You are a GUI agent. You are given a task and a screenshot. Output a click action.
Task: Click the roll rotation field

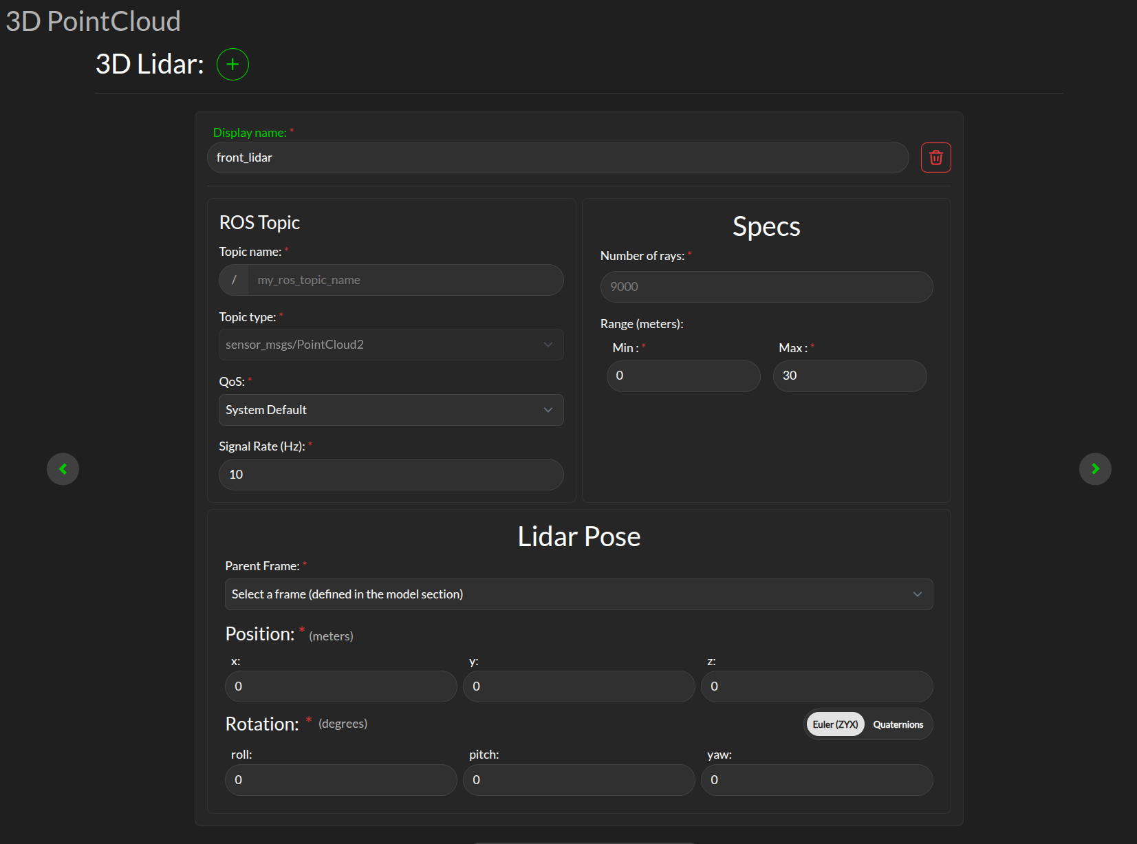tap(340, 780)
